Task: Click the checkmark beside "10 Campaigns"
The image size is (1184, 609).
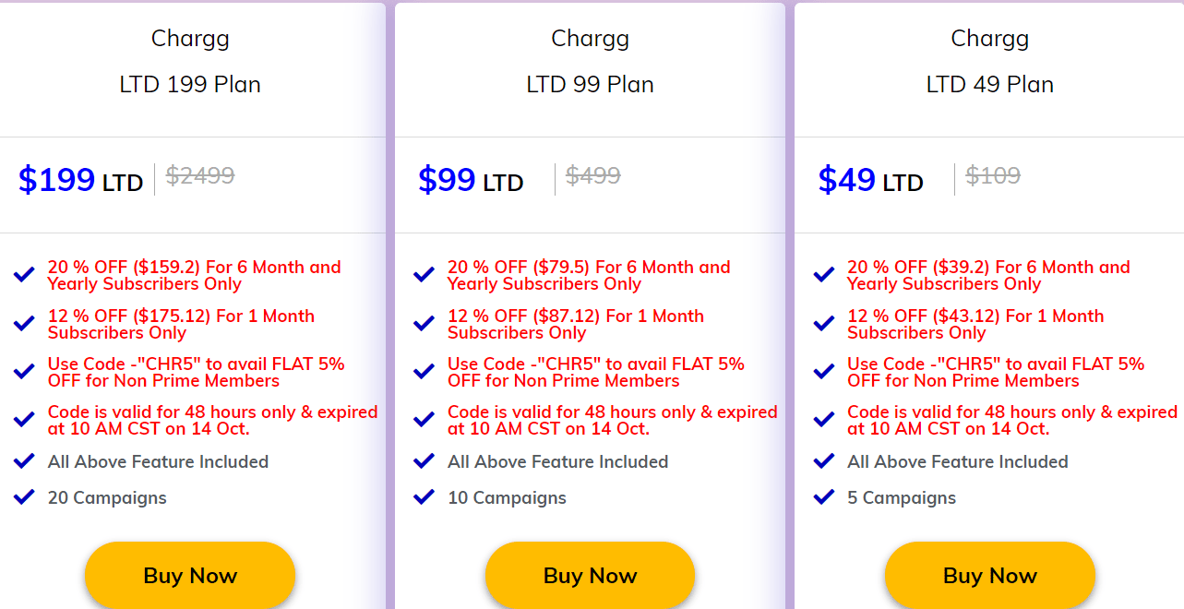Action: (424, 496)
